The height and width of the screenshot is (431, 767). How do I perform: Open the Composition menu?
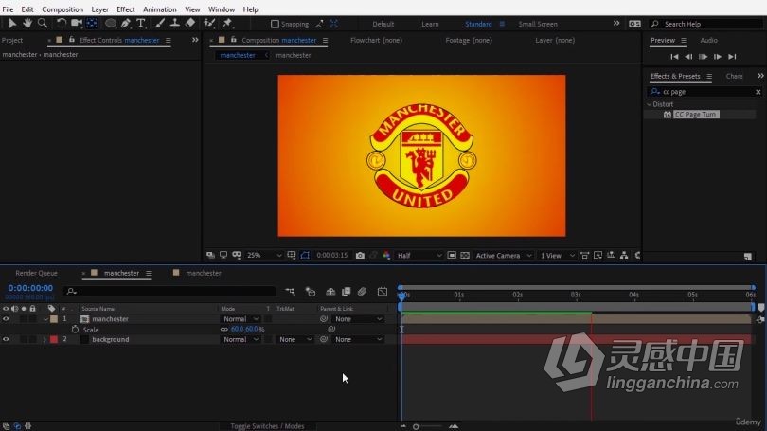pyautogui.click(x=62, y=9)
